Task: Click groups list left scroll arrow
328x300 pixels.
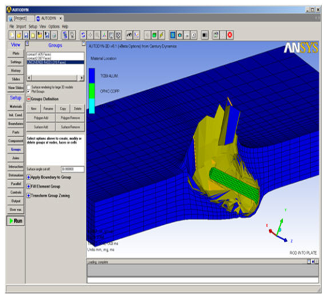Action: click(x=29, y=78)
